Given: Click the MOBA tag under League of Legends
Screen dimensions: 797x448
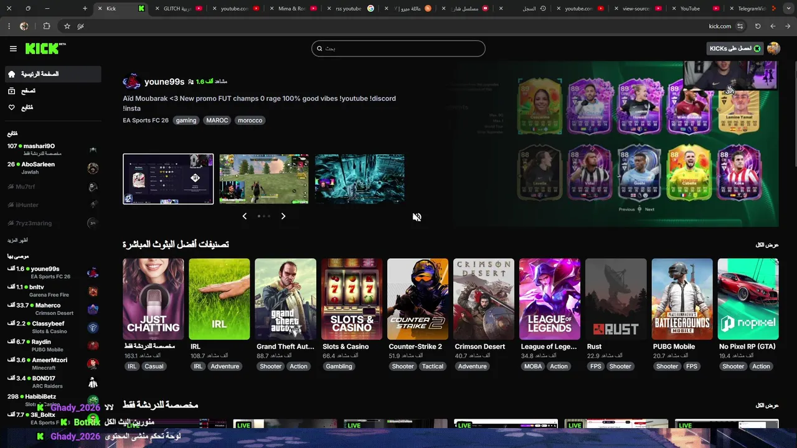Looking at the screenshot, I should (533, 366).
